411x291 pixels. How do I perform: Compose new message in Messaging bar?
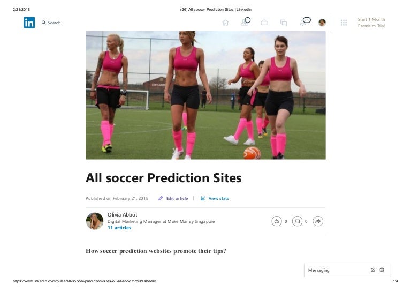(372, 270)
